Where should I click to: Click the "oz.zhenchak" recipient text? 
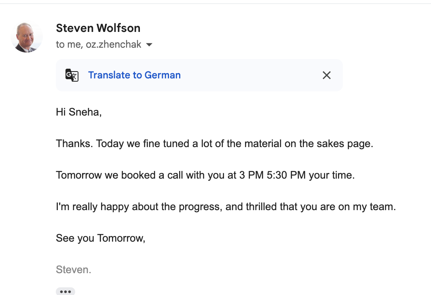pyautogui.click(x=114, y=44)
